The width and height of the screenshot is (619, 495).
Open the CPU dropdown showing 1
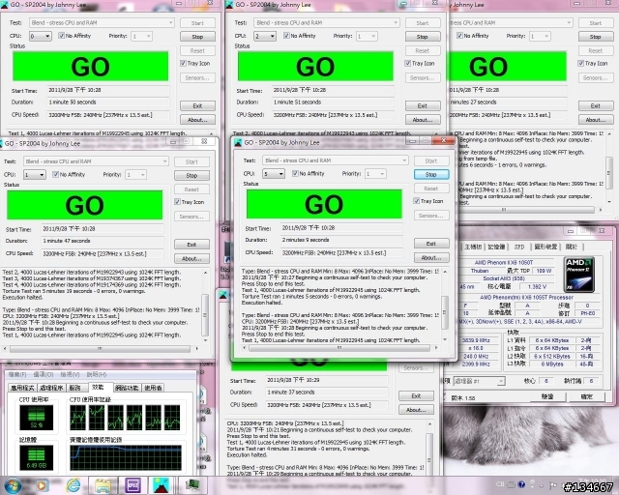[35, 174]
